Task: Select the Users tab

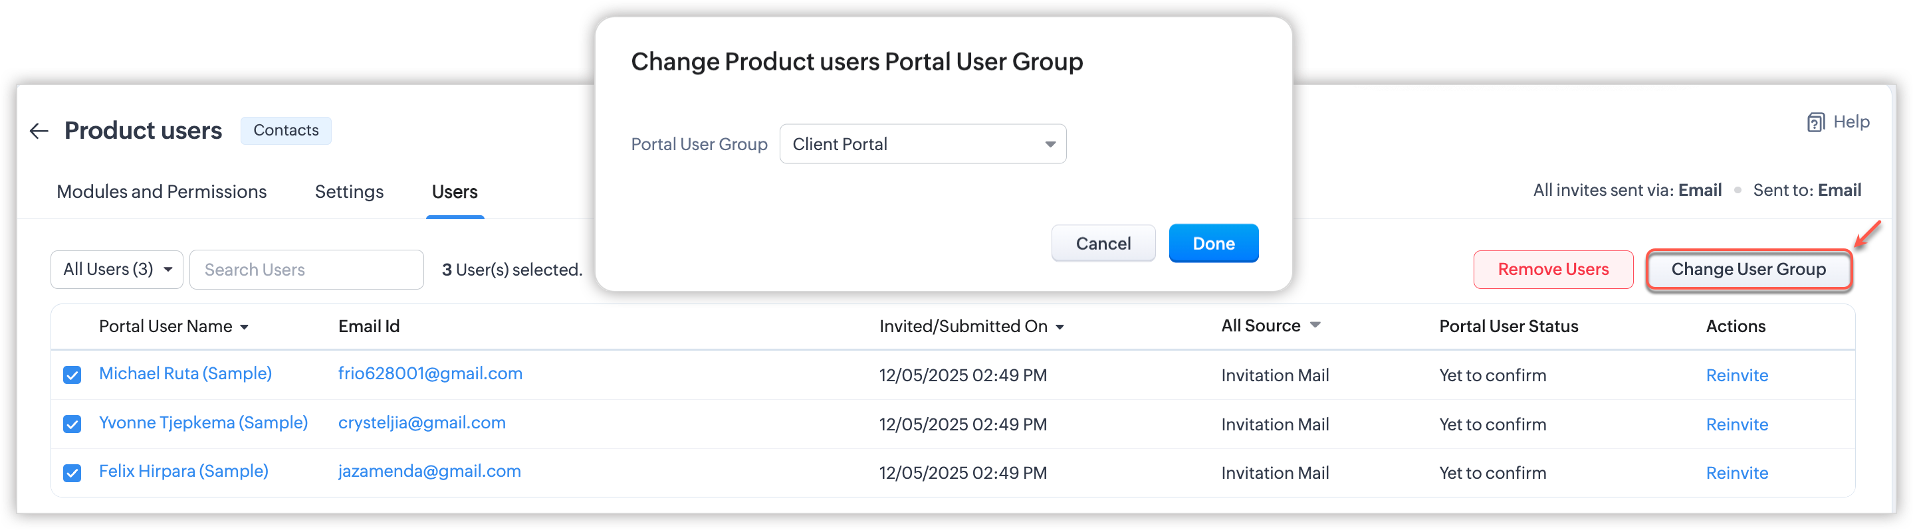Action: click(455, 191)
